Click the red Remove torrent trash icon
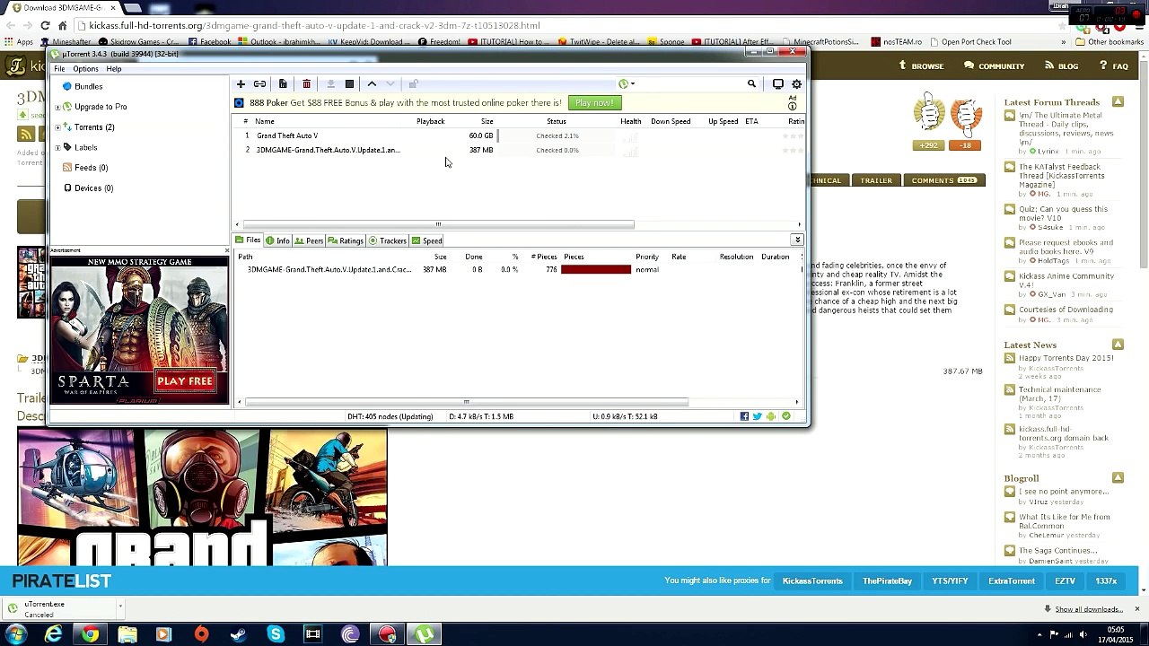Viewport: 1149px width, 646px height. click(x=306, y=84)
